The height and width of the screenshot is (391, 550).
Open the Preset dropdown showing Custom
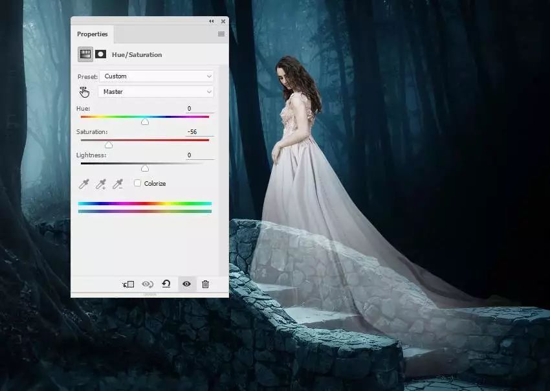[x=157, y=76]
